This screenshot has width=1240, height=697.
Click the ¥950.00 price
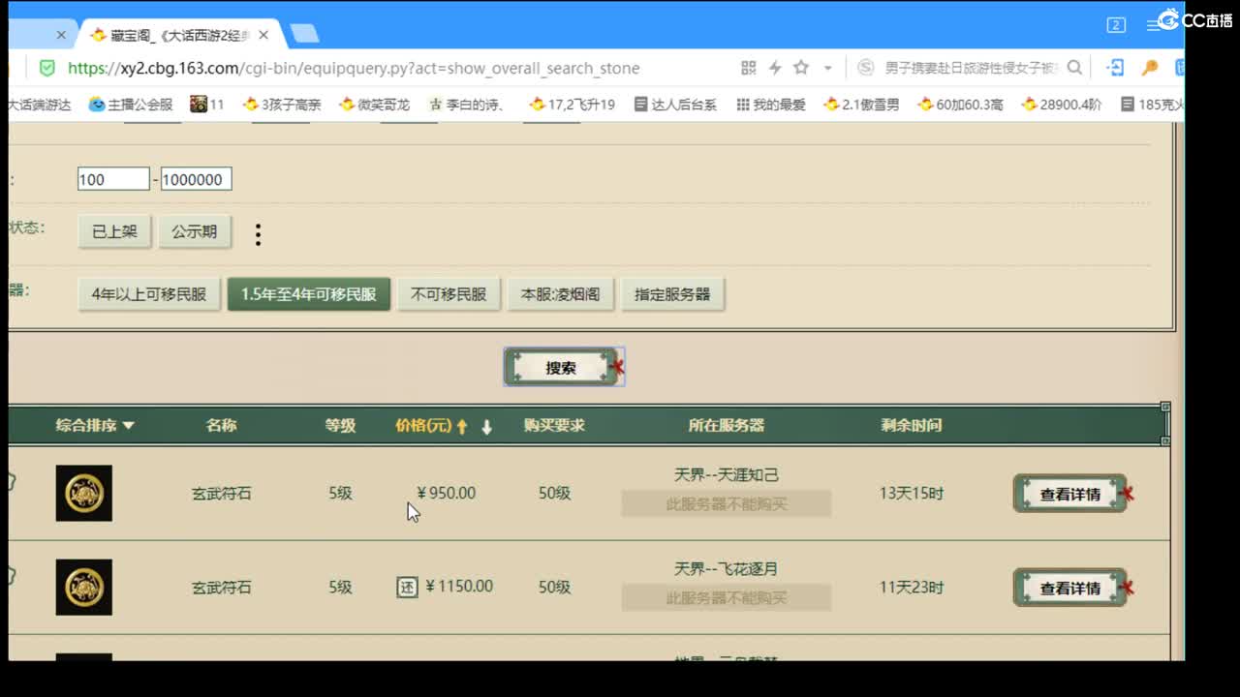tap(447, 493)
